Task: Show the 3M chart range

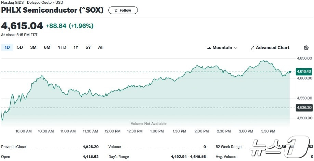Action: coord(33,47)
